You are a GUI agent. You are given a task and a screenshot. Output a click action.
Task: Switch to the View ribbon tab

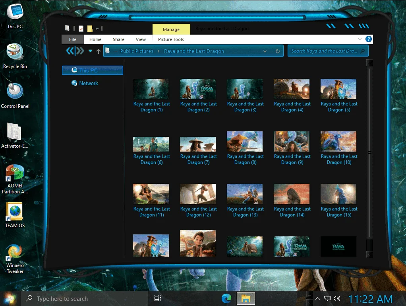pos(141,39)
